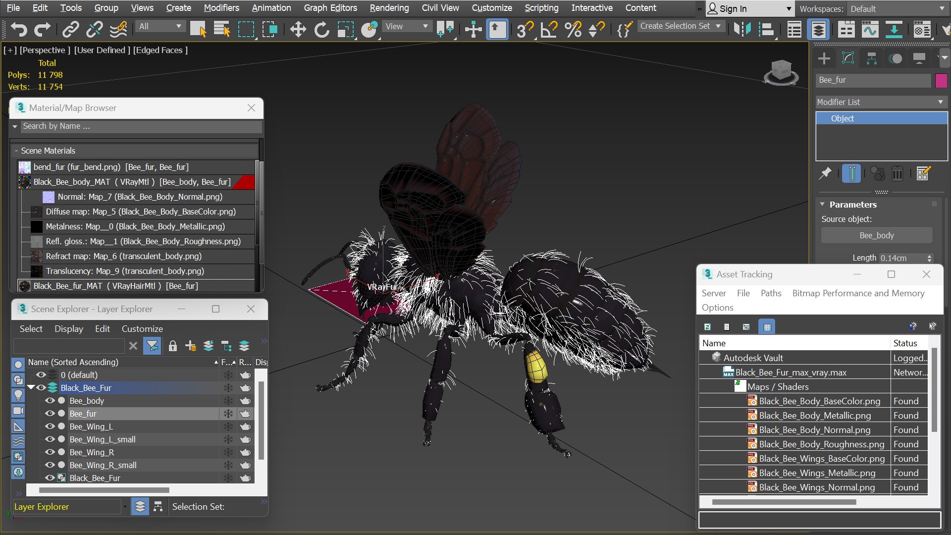The height and width of the screenshot is (535, 951).
Task: Toggle visibility of Bee_fur object
Action: coord(50,414)
